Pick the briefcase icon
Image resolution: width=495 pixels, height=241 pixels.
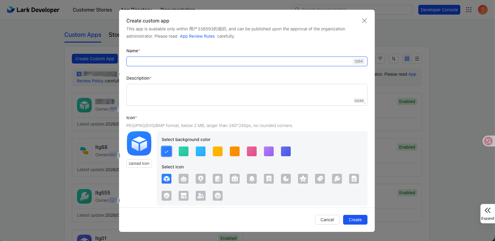click(235, 179)
